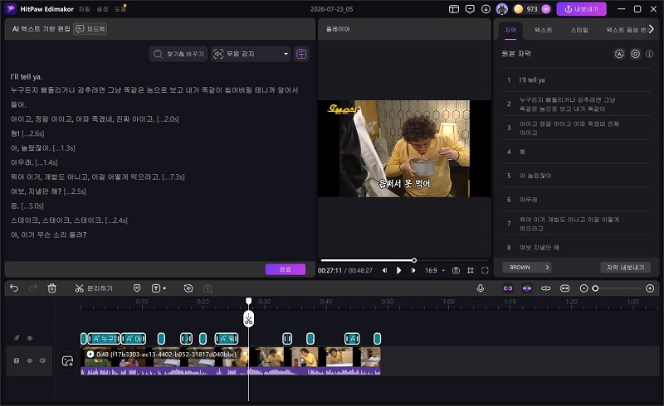Image resolution: width=664 pixels, height=406 pixels.
Task: Select the 0:48 video clip on timeline
Action: click(x=231, y=360)
